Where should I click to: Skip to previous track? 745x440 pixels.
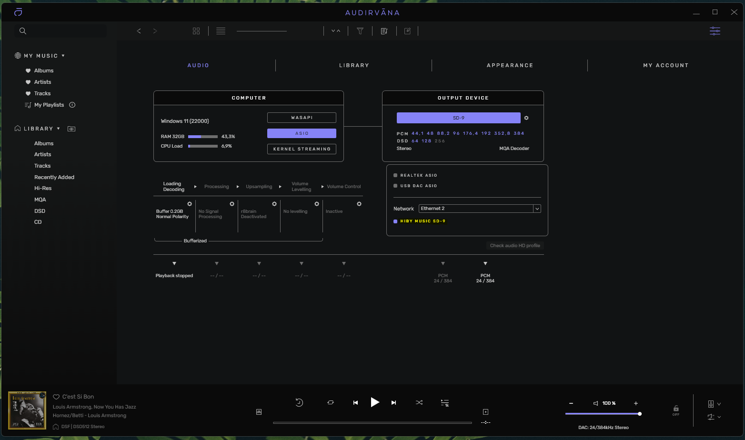pyautogui.click(x=355, y=402)
